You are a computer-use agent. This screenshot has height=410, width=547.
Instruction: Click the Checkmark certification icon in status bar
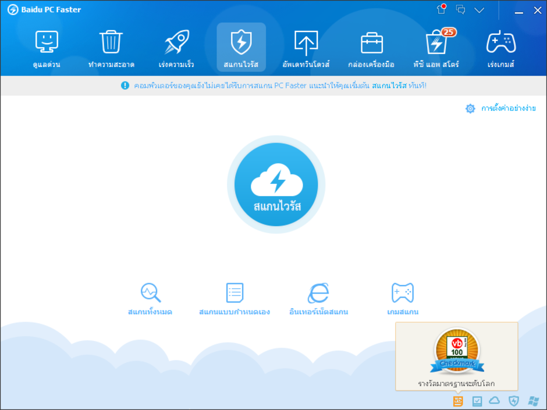click(477, 401)
